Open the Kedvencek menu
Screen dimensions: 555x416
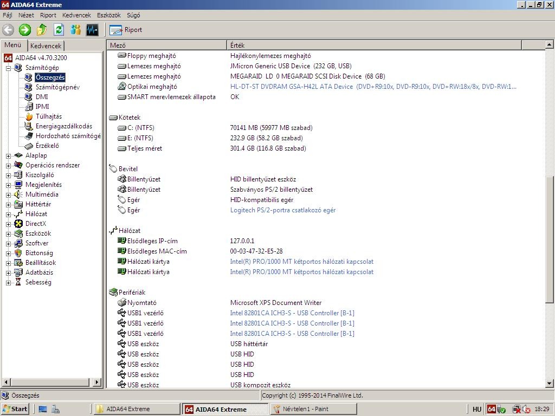[76, 15]
